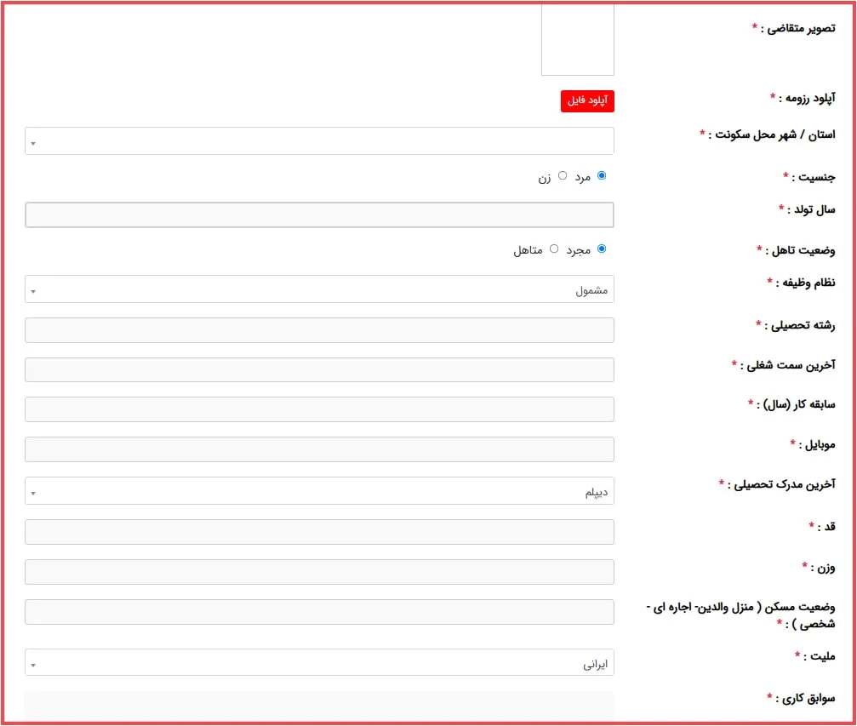Select the زن gender radio button

coord(563,175)
